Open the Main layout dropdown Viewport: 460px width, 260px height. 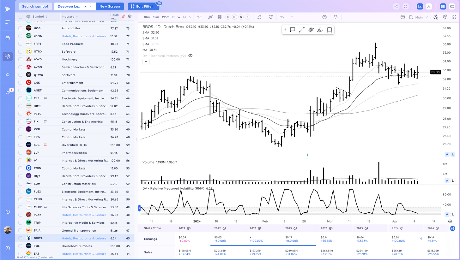pyautogui.click(x=419, y=17)
